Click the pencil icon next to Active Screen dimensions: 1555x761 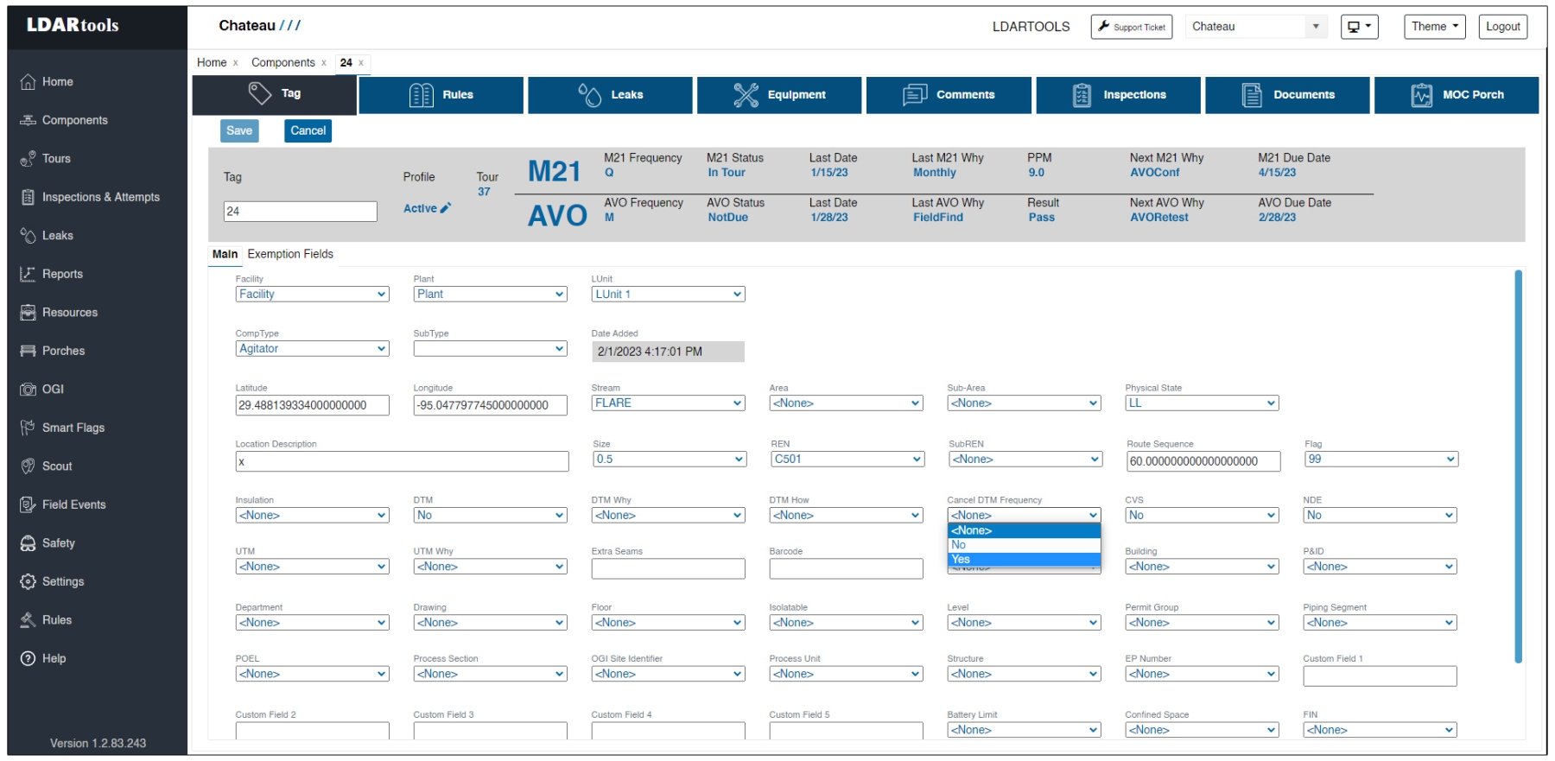[446, 208]
